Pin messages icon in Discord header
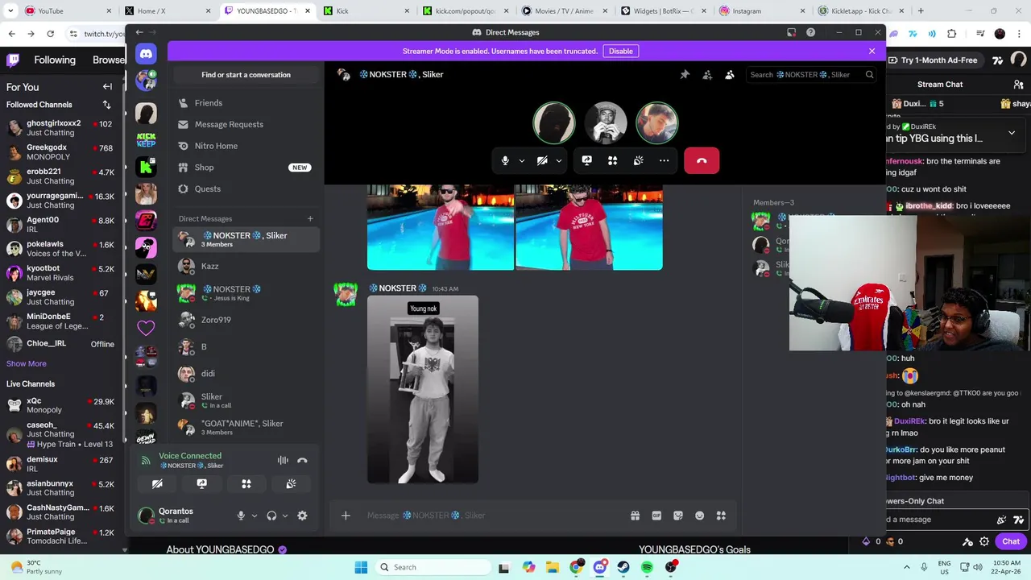The image size is (1031, 580). (x=685, y=74)
